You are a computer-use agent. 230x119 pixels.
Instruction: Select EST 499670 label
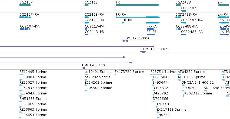tap(189, 88)
